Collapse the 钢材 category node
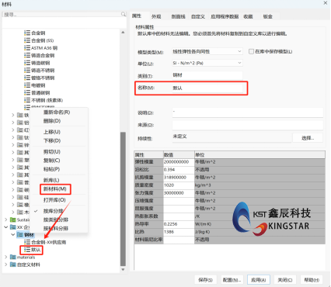The height and width of the screenshot is (287, 331). click(x=13, y=235)
